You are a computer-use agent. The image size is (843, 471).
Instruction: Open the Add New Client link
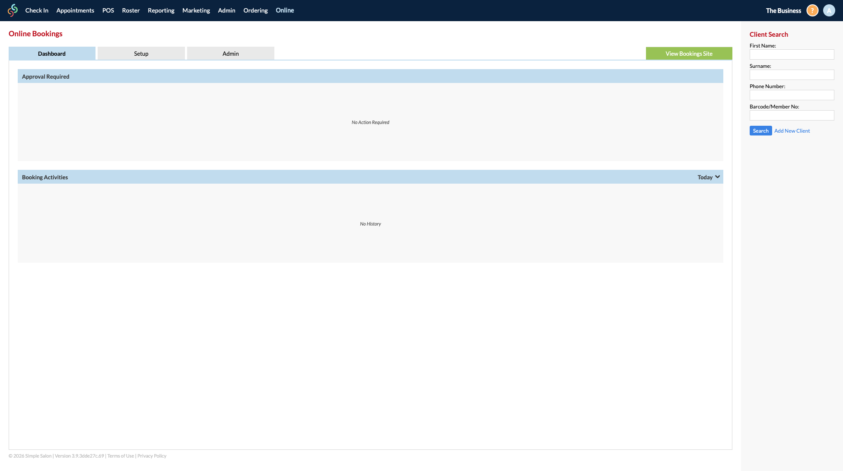point(792,130)
